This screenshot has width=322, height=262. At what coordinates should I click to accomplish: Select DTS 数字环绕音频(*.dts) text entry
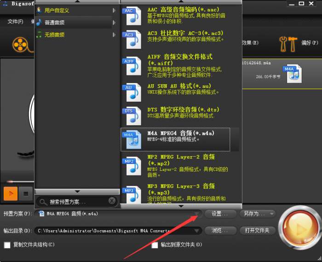tap(183, 110)
